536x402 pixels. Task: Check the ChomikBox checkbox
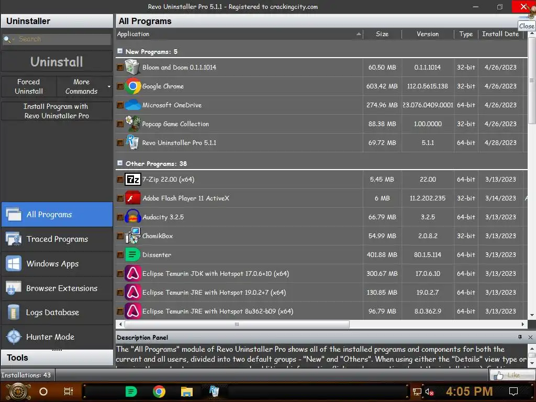[x=120, y=236]
